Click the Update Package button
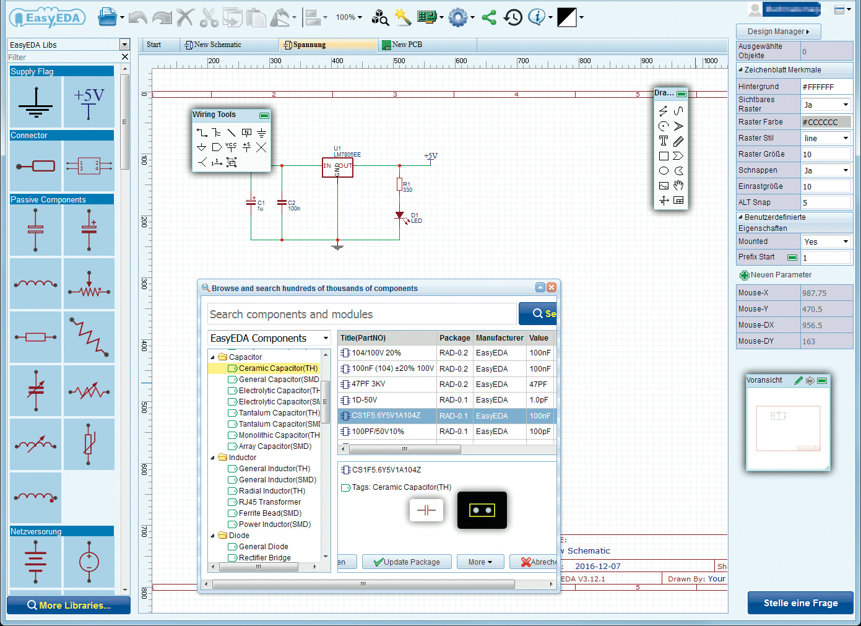The image size is (861, 626). coord(407,562)
